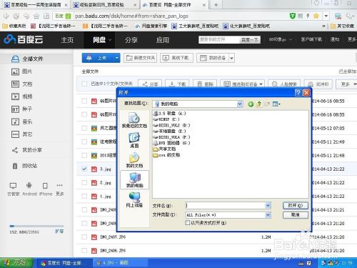The width and height of the screenshot is (357, 268).
Task: Open 网上邻居 in dialog places bar
Action: [134, 200]
